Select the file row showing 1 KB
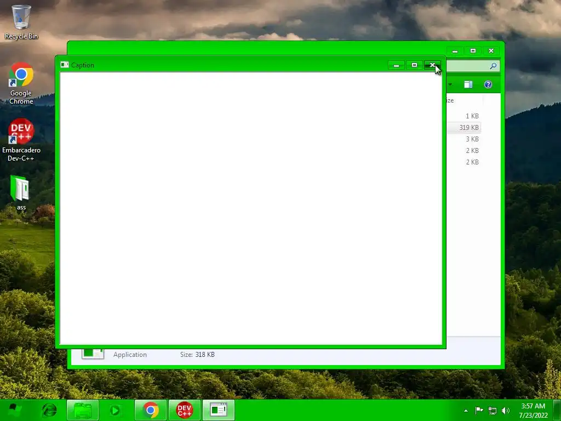The image size is (561, 421). click(x=464, y=116)
